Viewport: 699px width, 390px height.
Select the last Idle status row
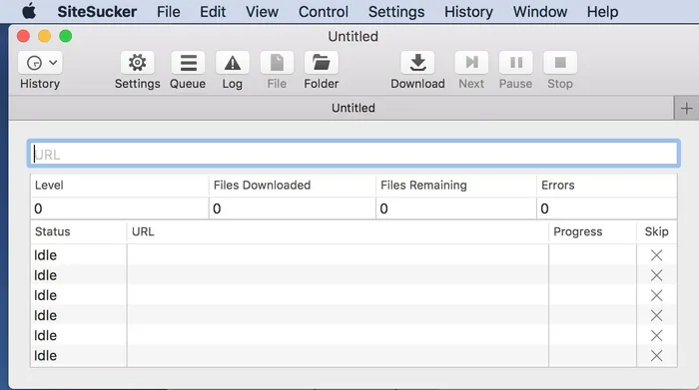point(46,356)
